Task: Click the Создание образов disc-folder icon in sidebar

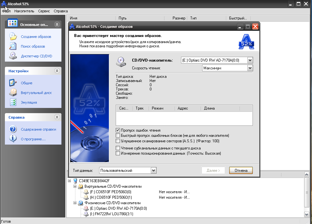Action: point(13,37)
